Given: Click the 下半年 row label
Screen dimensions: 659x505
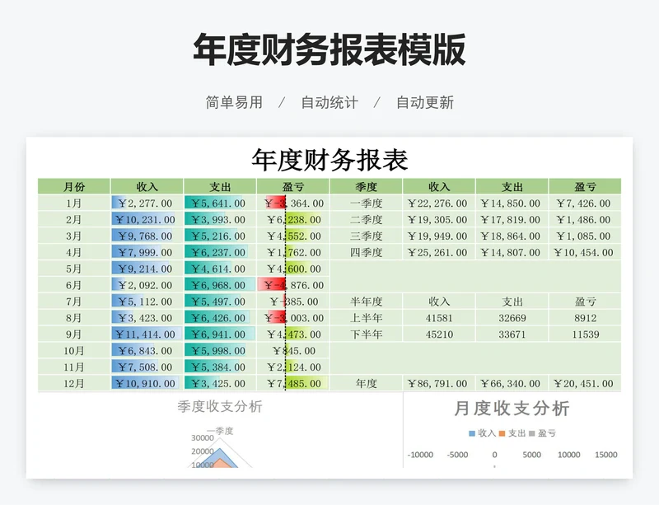Looking at the screenshot, I should pos(366,334).
